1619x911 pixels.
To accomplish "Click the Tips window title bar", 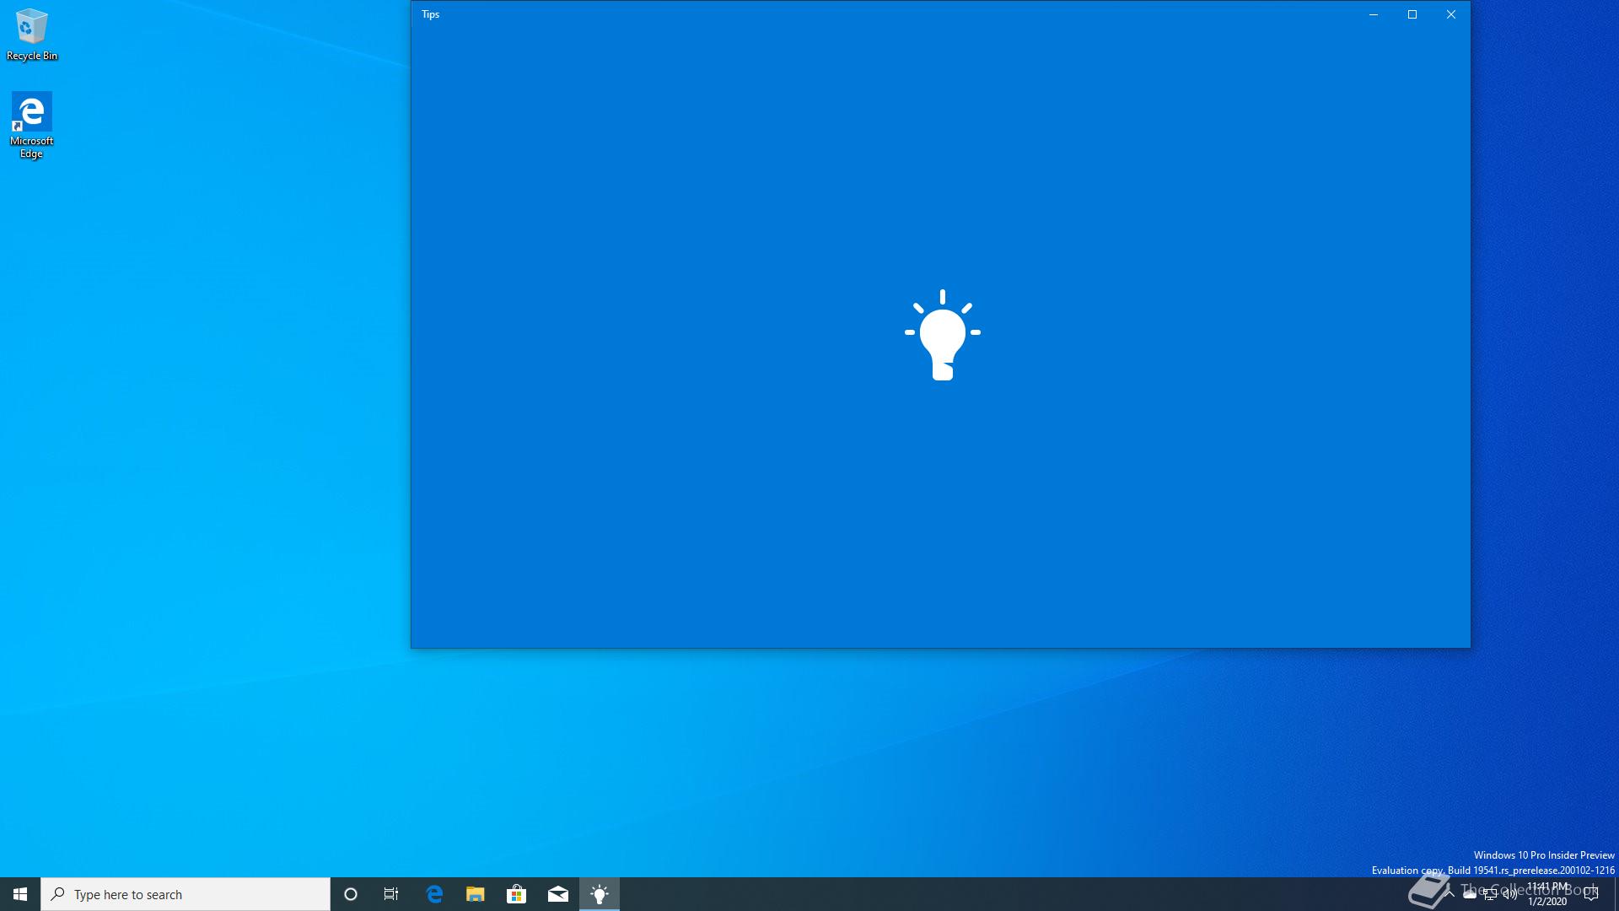I will click(x=843, y=14).
